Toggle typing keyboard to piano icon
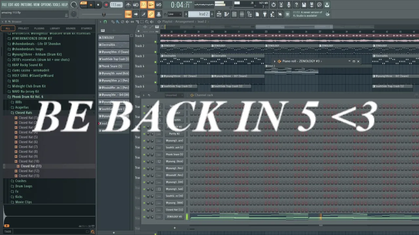This screenshot has height=235, width=419. click(128, 14)
